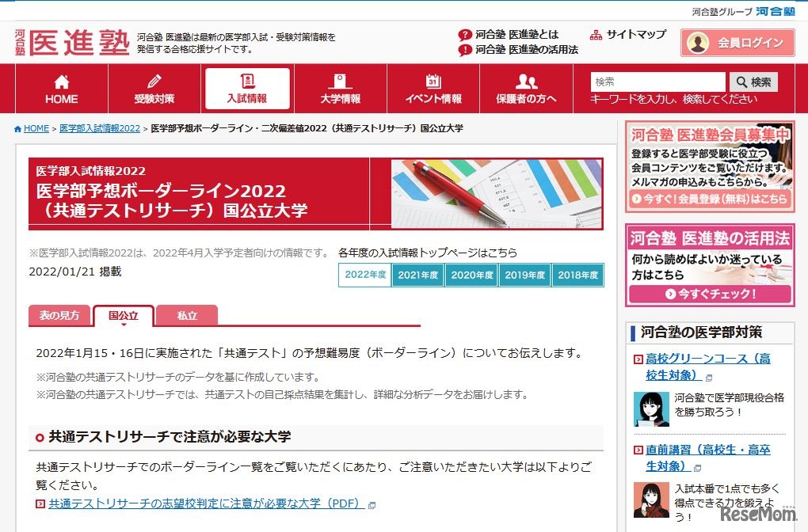The width and height of the screenshot is (808, 532).
Task: Click the 今すぐチェック! banner button
Action: click(710, 294)
